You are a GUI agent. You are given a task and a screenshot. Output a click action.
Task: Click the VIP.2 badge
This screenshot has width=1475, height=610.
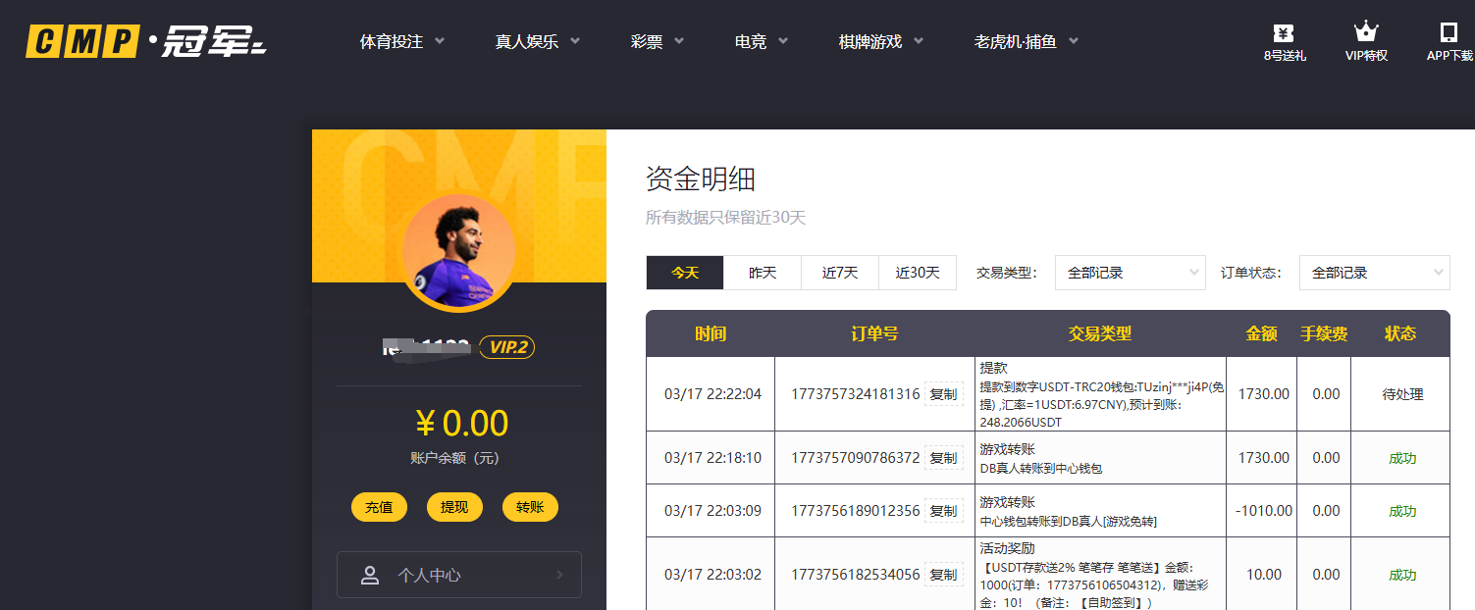point(506,347)
